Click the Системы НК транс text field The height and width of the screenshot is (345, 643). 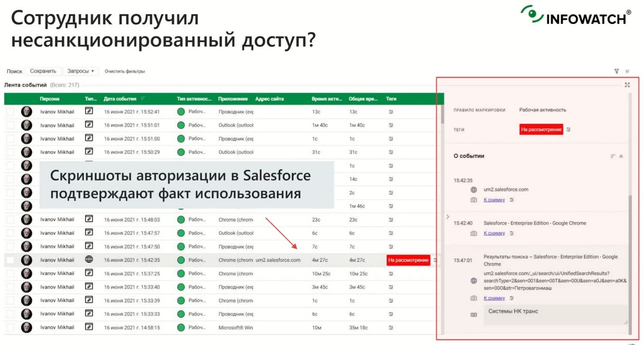556,315
